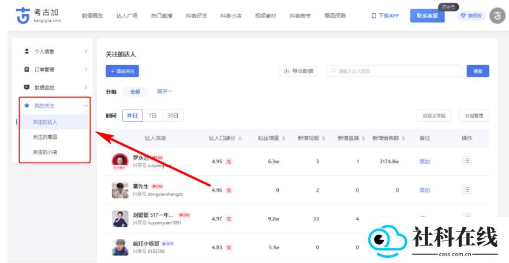Open the 视频素材 nav item
Image resolution: width=509 pixels, height=263 pixels.
tap(265, 16)
